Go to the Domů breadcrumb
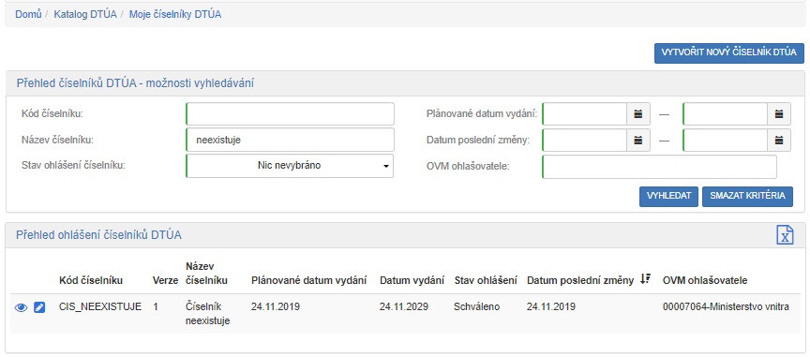Image resolution: width=810 pixels, height=357 pixels. pos(28,14)
